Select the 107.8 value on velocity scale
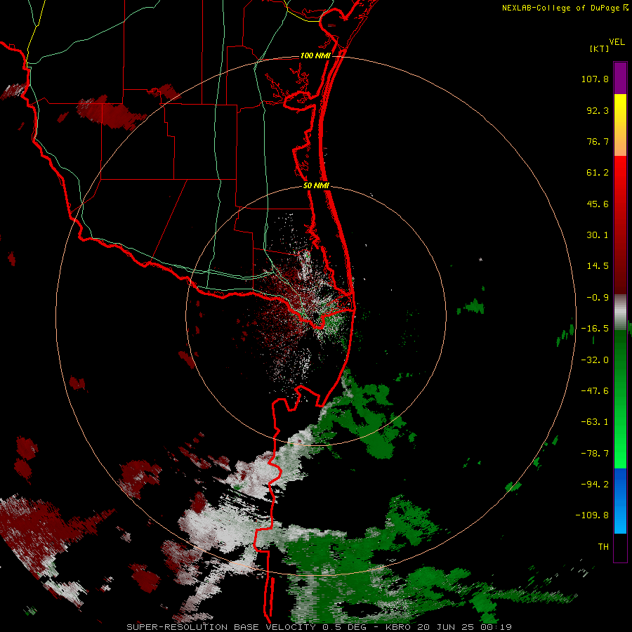This screenshot has height=632, width=632. (x=595, y=79)
